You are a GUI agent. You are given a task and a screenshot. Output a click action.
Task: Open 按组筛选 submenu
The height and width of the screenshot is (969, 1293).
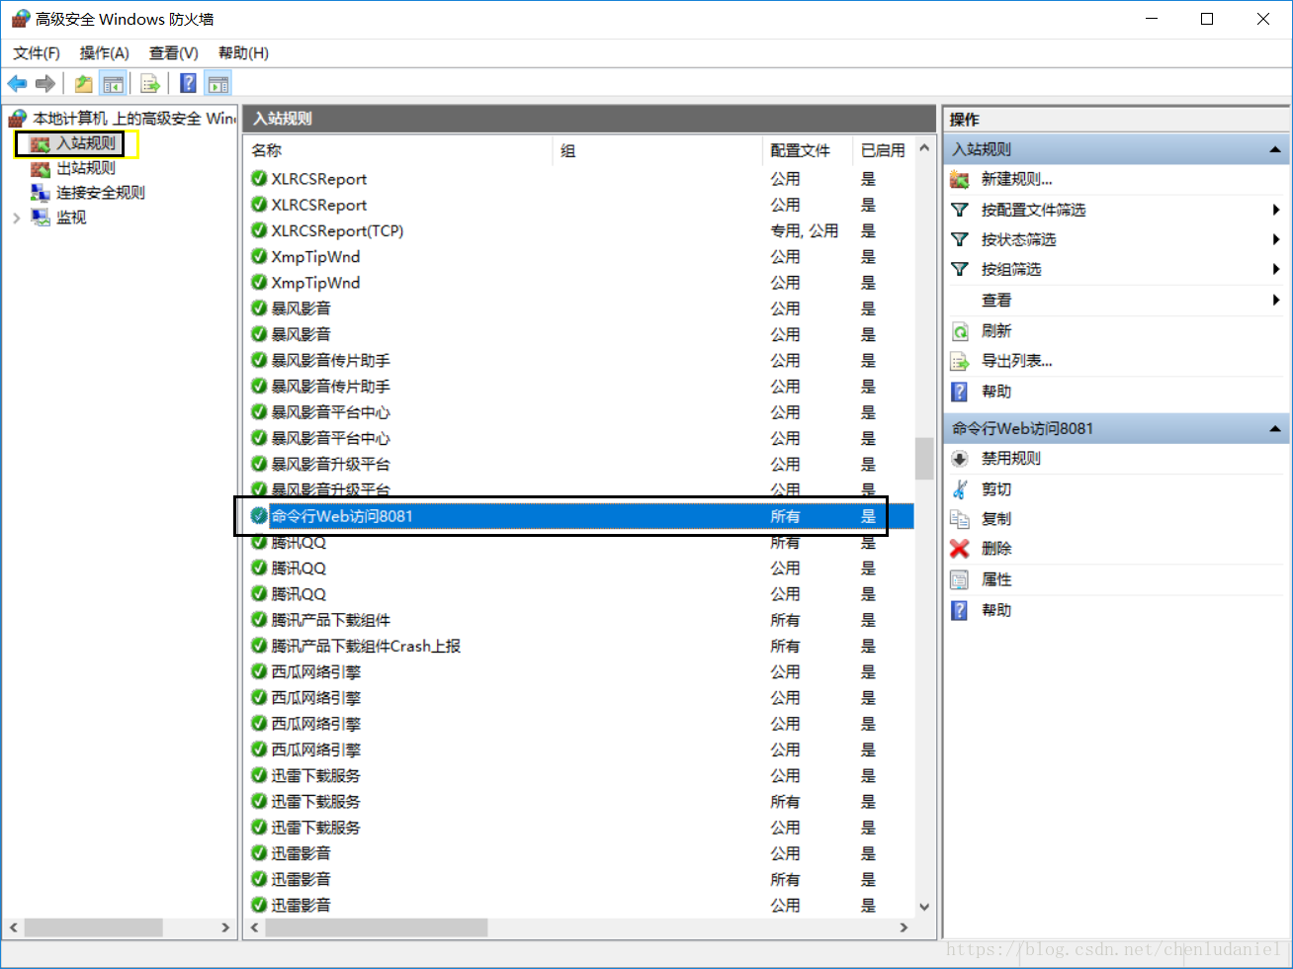1010,269
